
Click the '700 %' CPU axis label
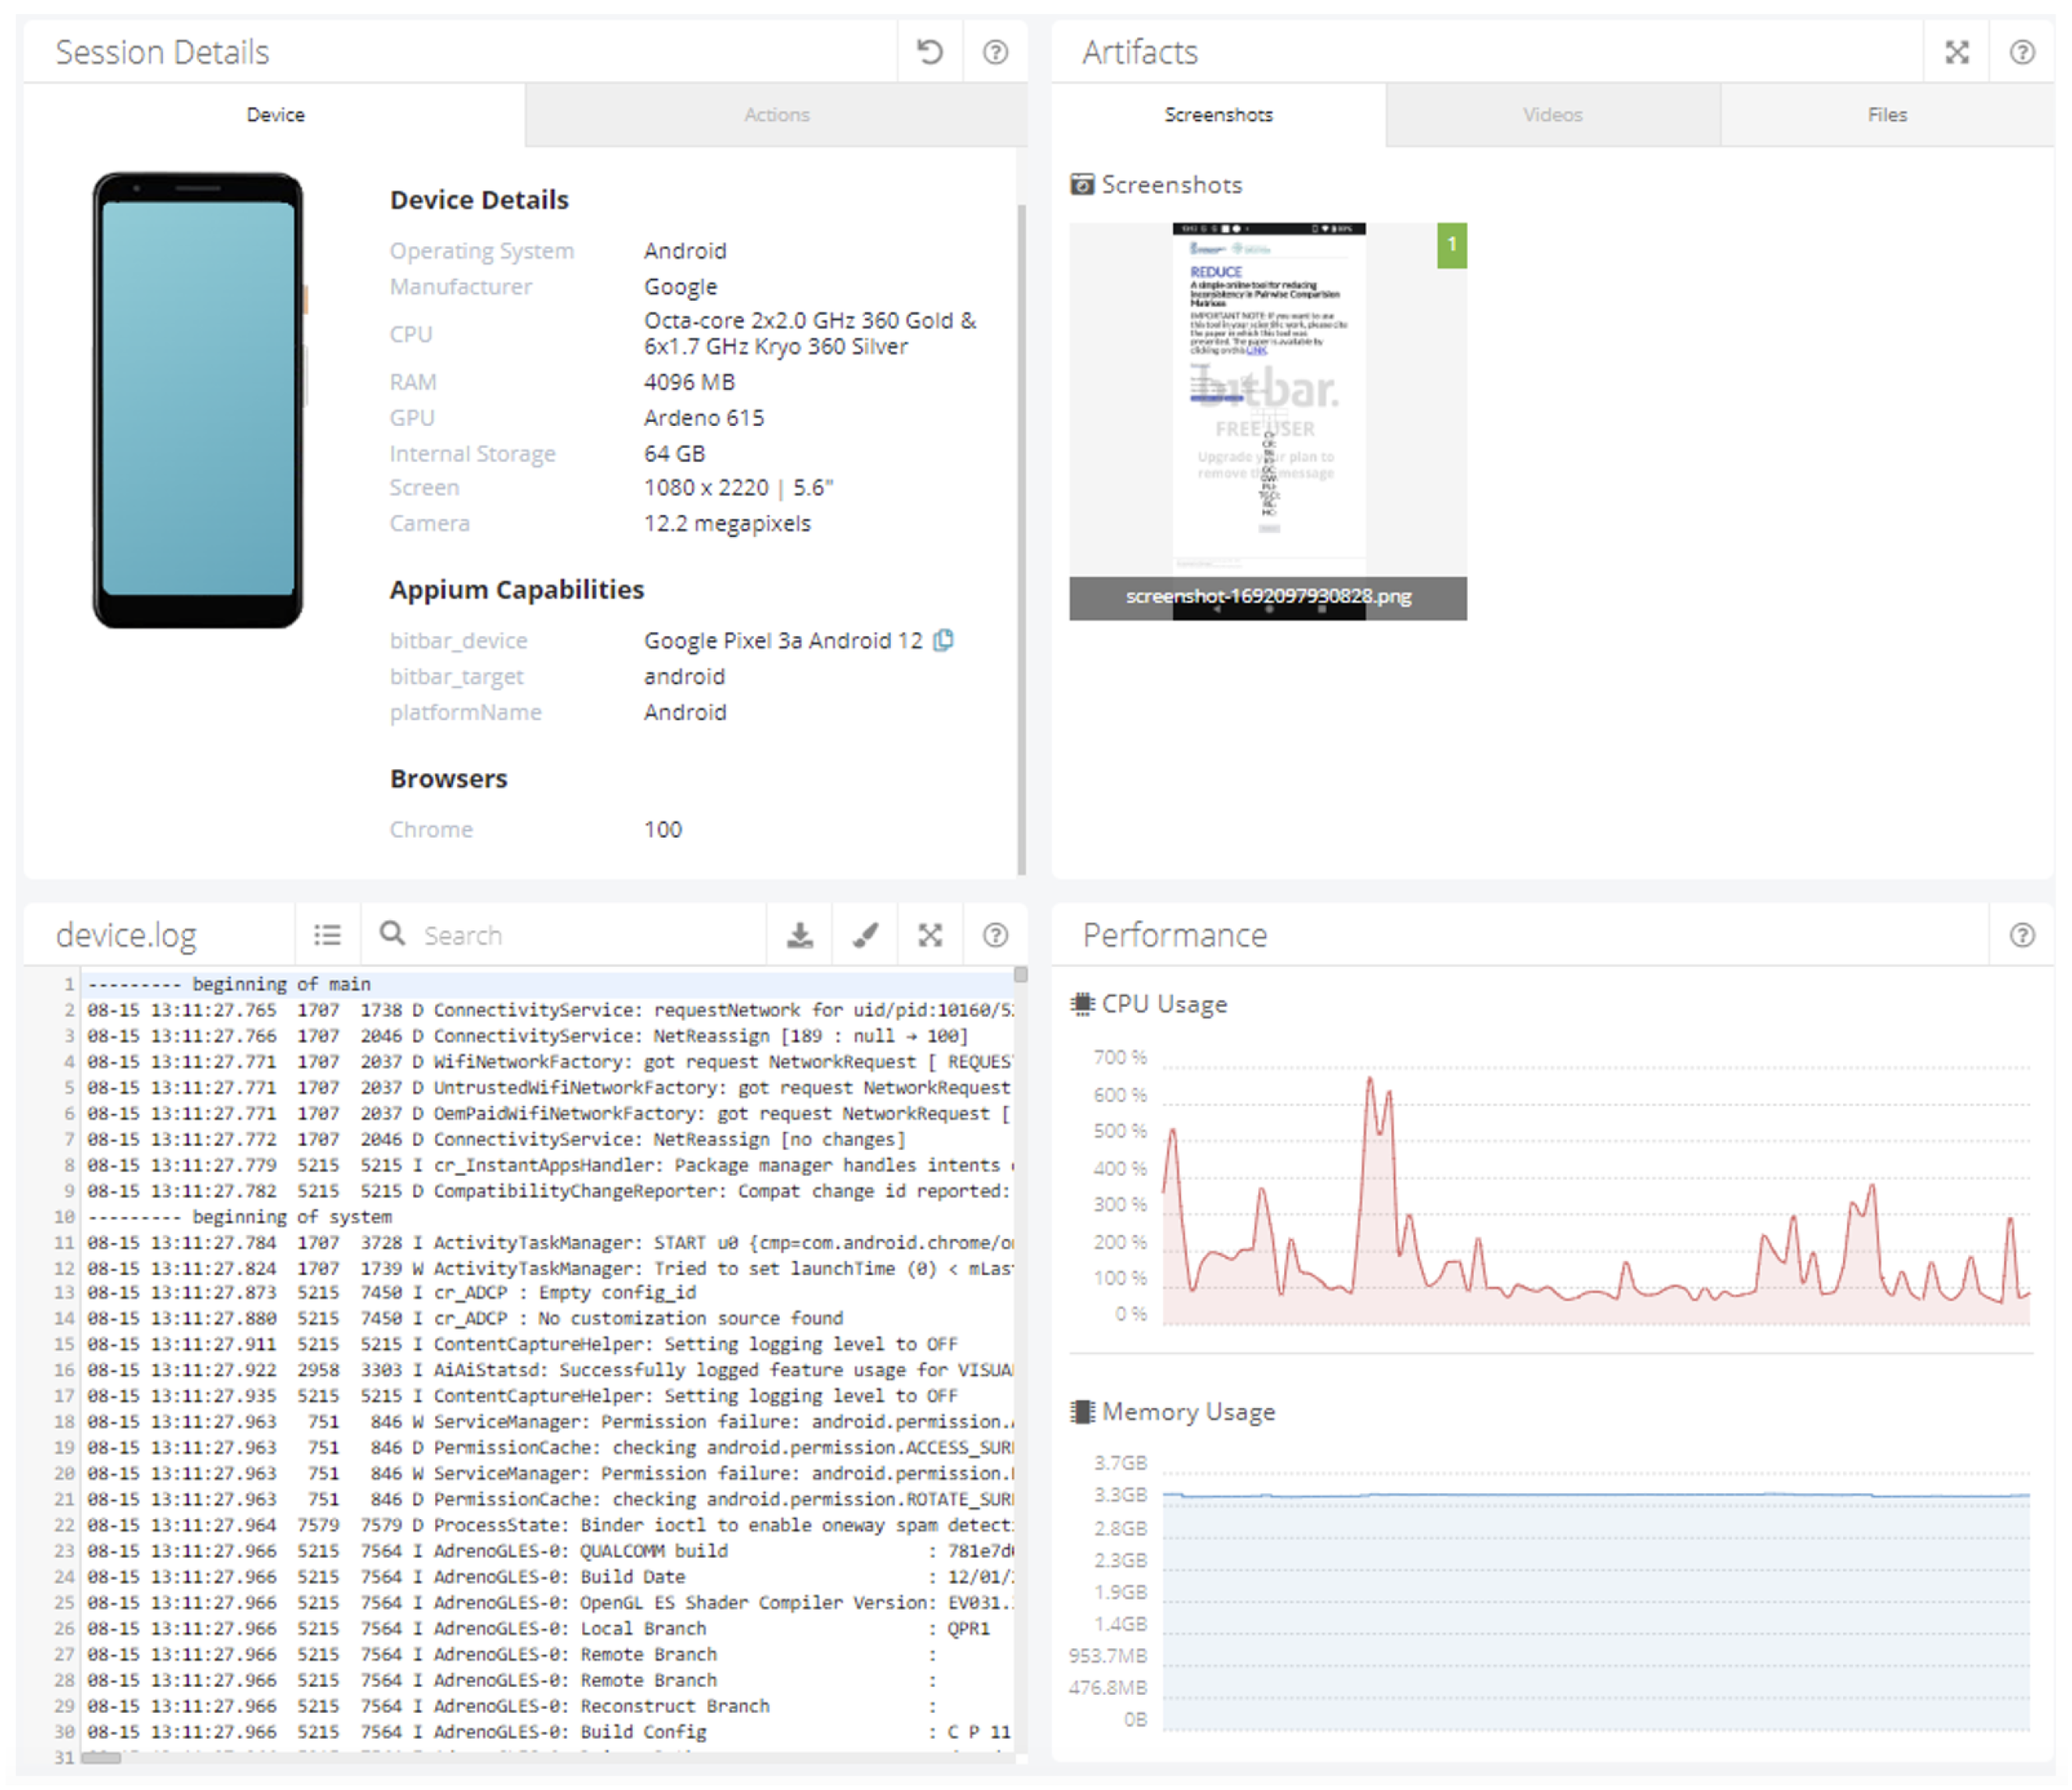[x=1120, y=1058]
